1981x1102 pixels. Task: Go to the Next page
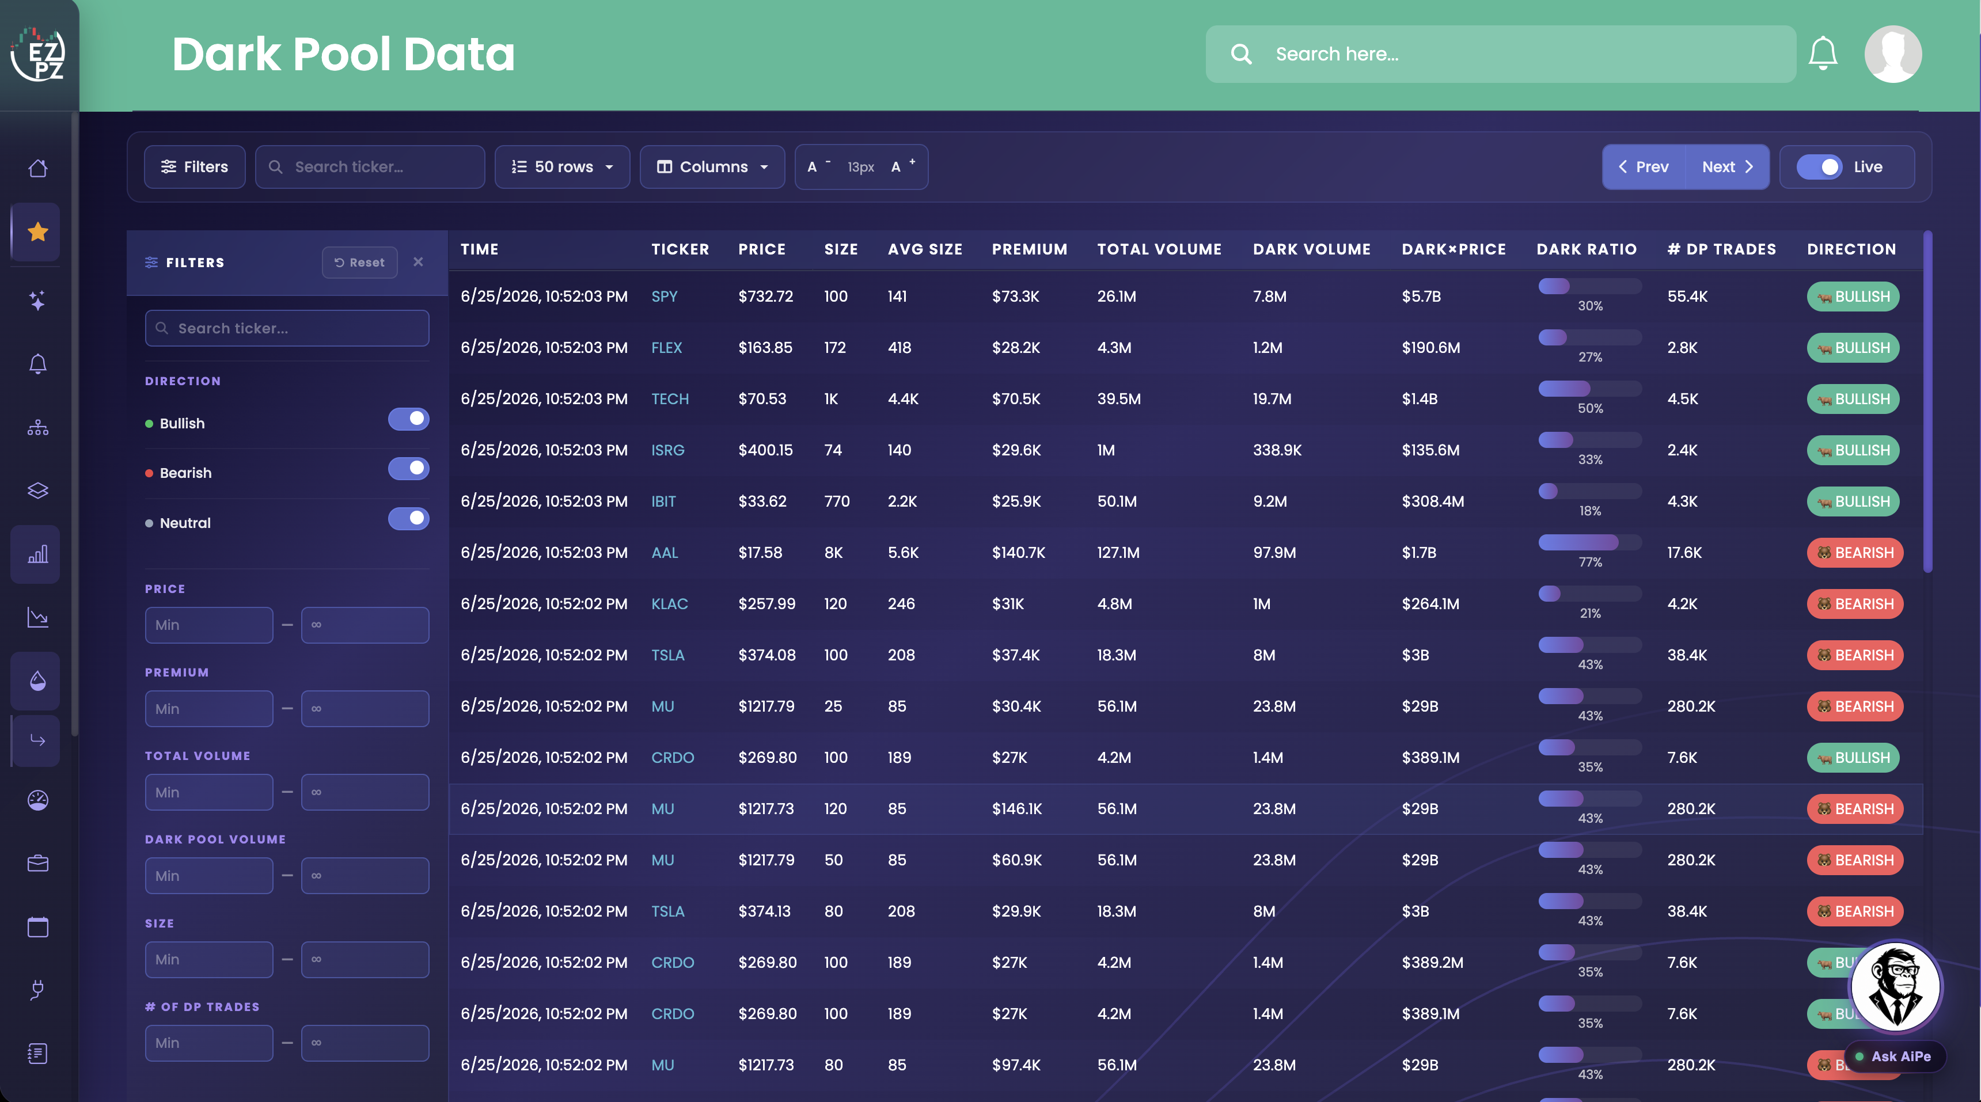pos(1726,167)
